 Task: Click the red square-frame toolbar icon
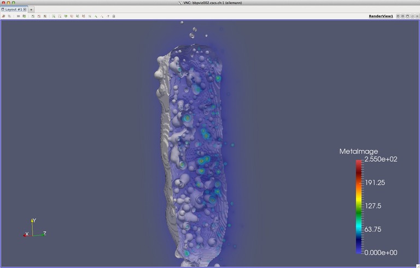click(x=39, y=16)
